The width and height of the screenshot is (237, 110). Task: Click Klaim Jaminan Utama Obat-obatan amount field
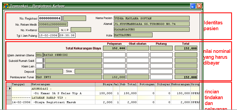[138, 55]
